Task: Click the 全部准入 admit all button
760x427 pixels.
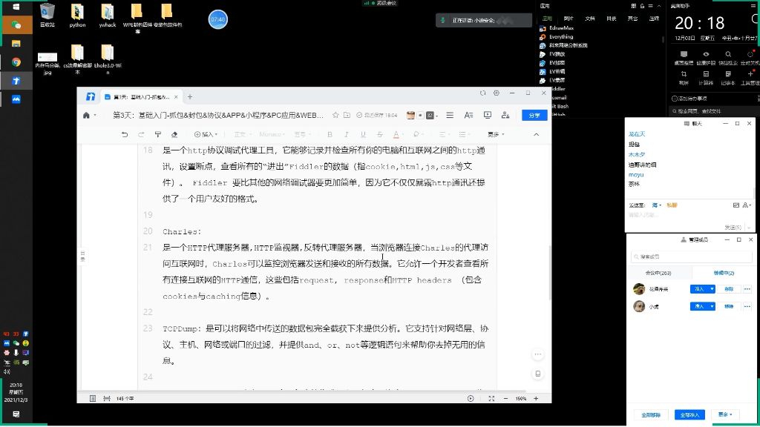Action: [x=689, y=415]
